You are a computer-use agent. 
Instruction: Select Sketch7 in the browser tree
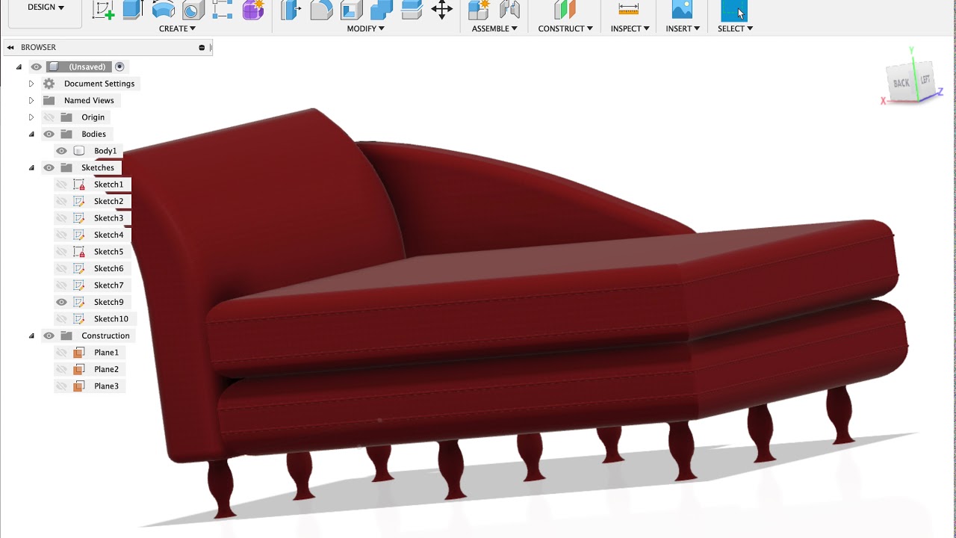click(x=109, y=285)
